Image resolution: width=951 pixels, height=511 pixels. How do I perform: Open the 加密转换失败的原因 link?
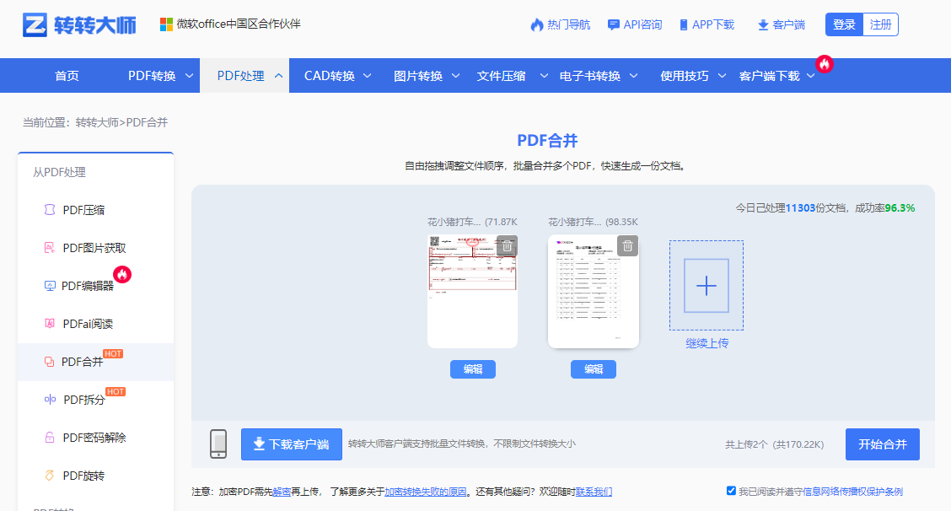426,492
